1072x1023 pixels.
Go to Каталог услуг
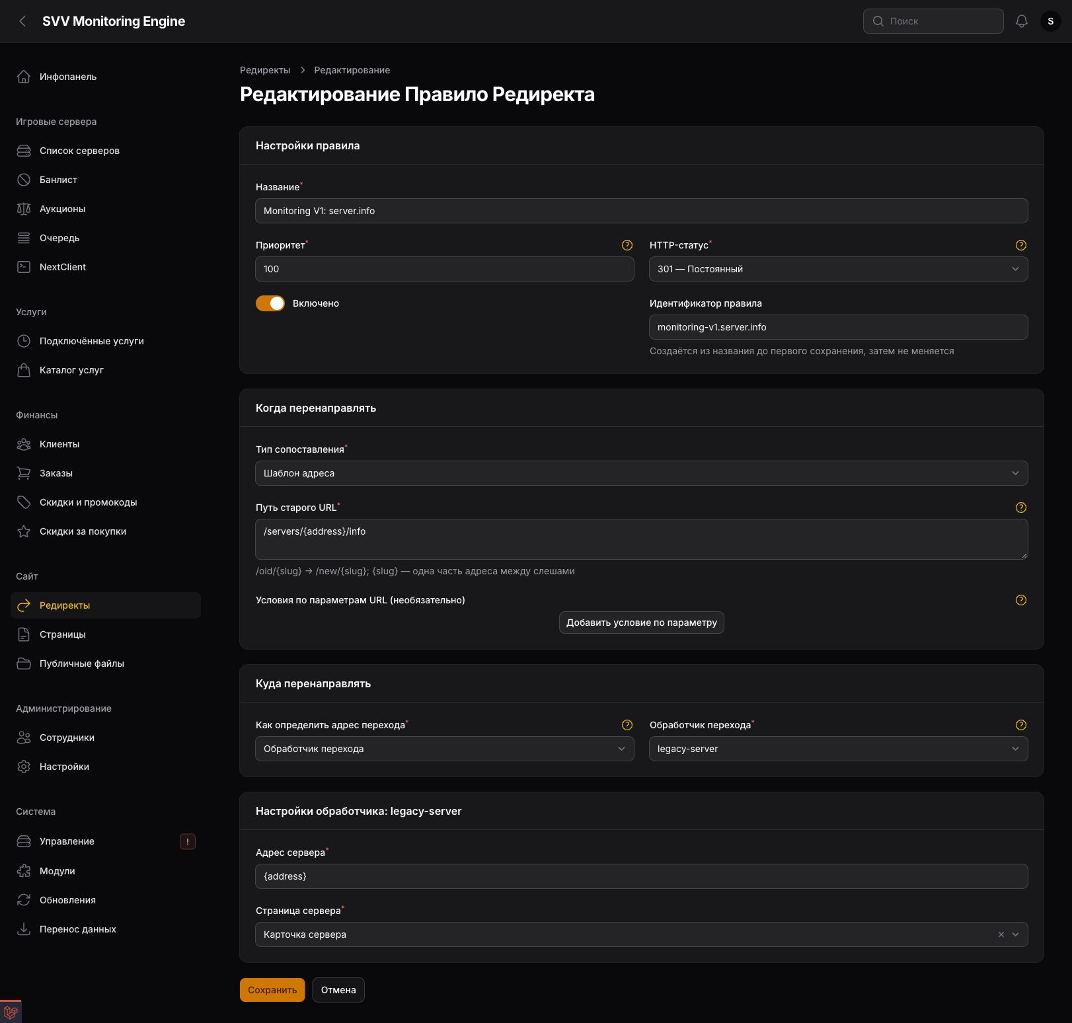point(106,370)
